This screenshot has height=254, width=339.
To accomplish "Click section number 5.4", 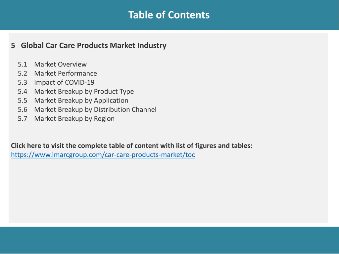I will pyautogui.click(x=23, y=92).
